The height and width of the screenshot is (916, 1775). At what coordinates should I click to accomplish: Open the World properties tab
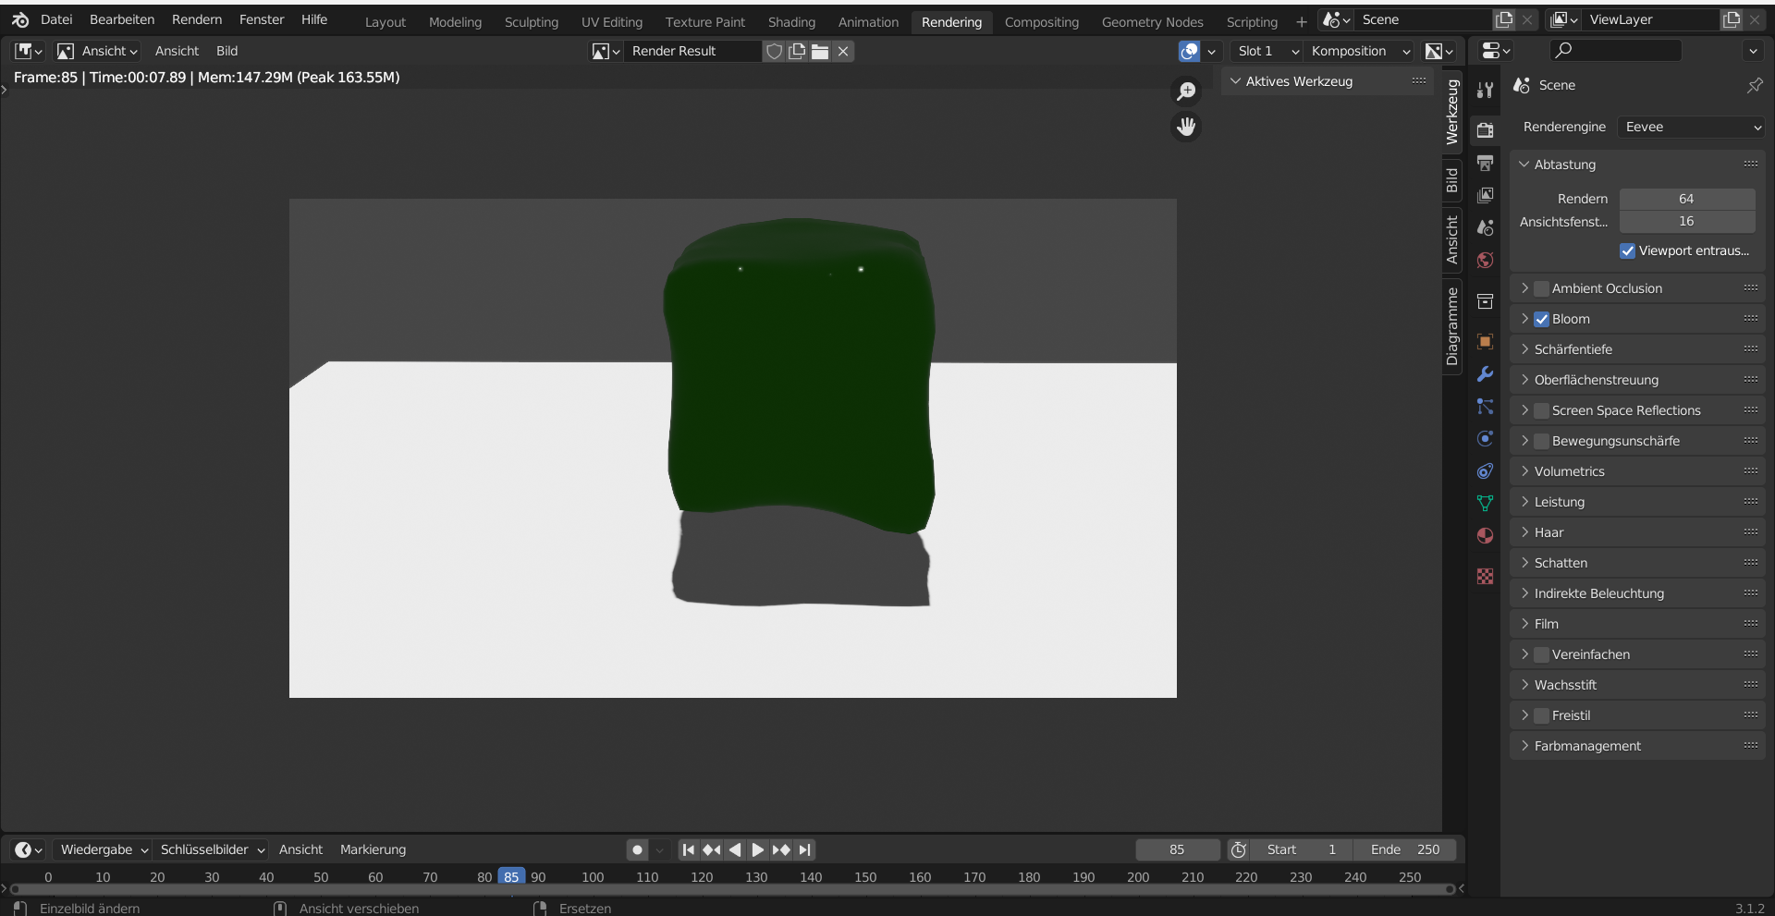coord(1485,260)
